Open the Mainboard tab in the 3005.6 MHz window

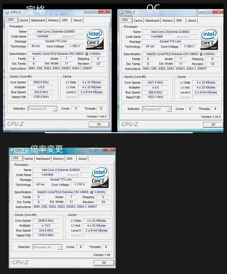[x=38, y=20]
